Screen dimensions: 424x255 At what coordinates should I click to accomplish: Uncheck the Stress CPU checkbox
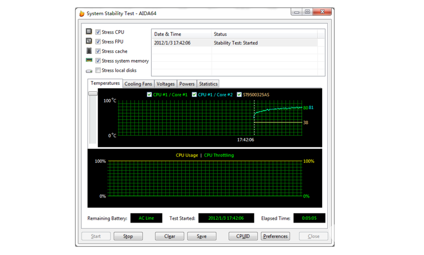pos(98,32)
